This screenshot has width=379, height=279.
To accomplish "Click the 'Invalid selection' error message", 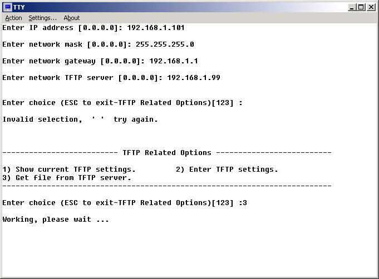I will tap(80, 119).
